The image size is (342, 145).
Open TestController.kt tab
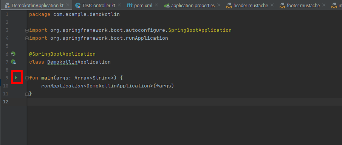[x=99, y=5]
